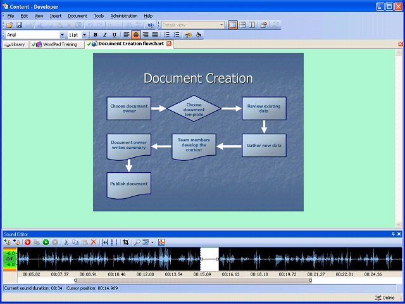Click the Open folder icon in main toolbar
This screenshot has height=304, width=405.
[9, 25]
